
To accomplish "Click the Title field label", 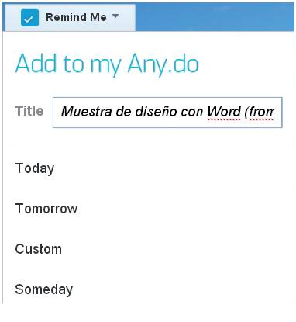I will pos(29,111).
